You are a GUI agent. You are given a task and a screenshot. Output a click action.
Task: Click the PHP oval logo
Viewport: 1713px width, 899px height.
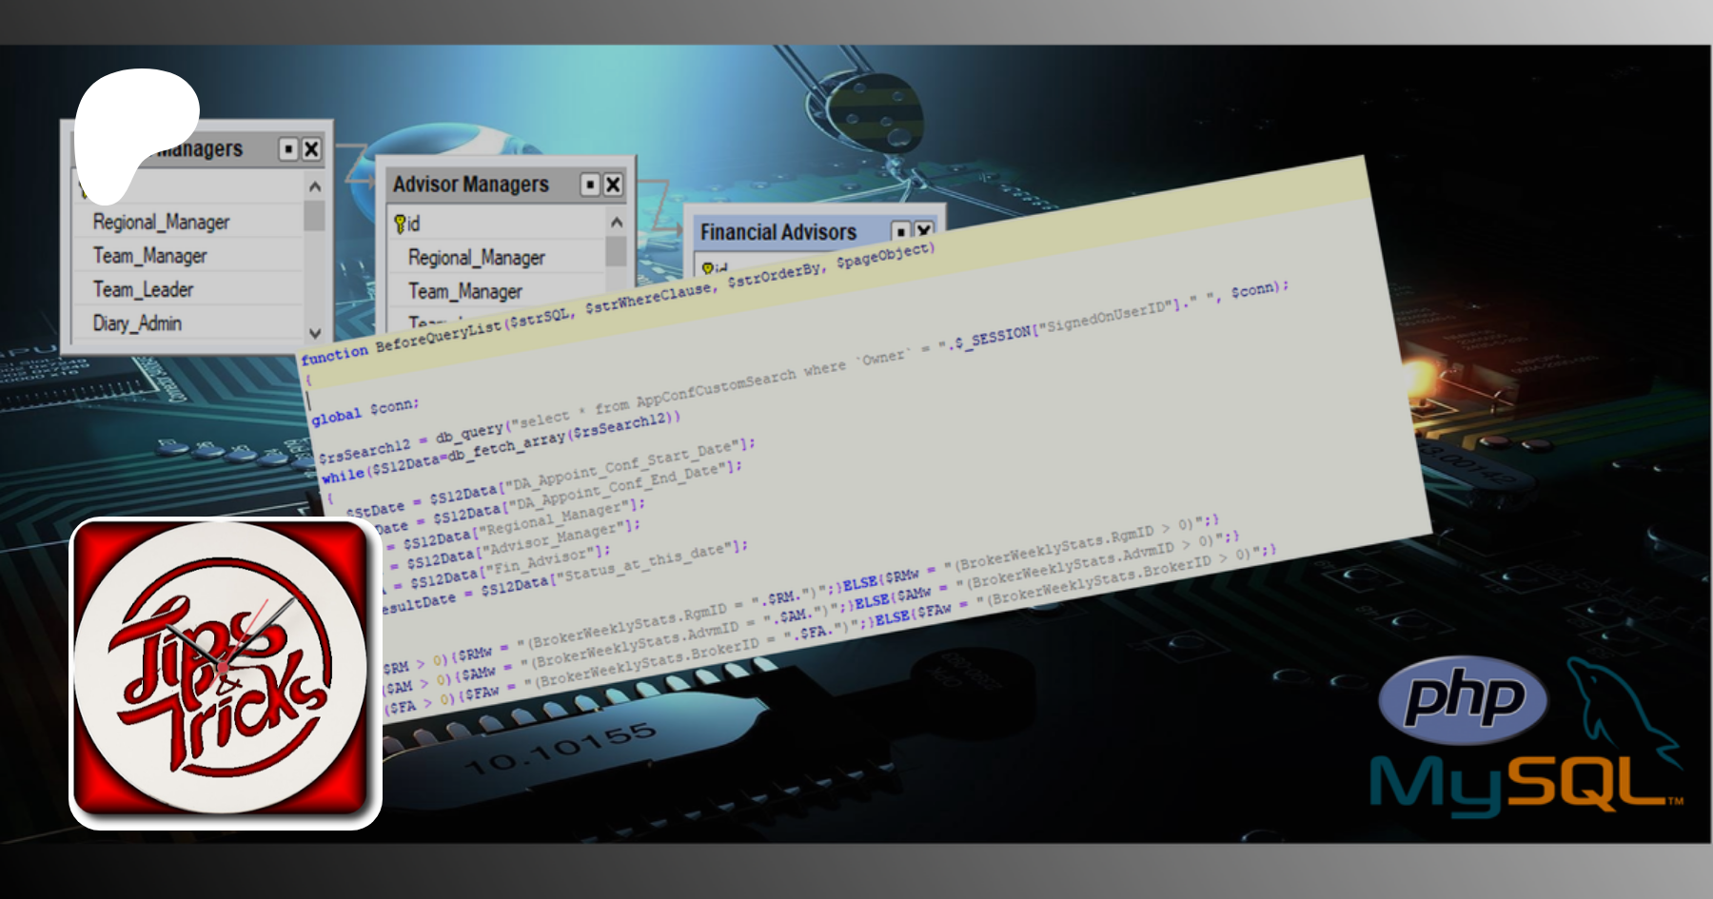coord(1463,700)
